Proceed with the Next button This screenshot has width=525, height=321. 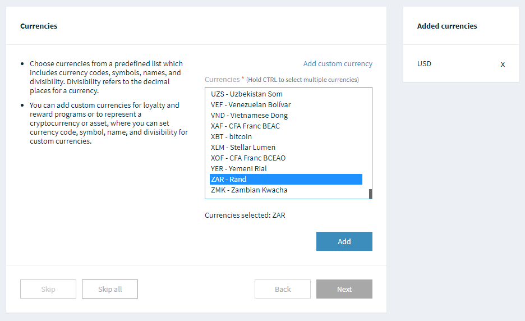click(344, 290)
